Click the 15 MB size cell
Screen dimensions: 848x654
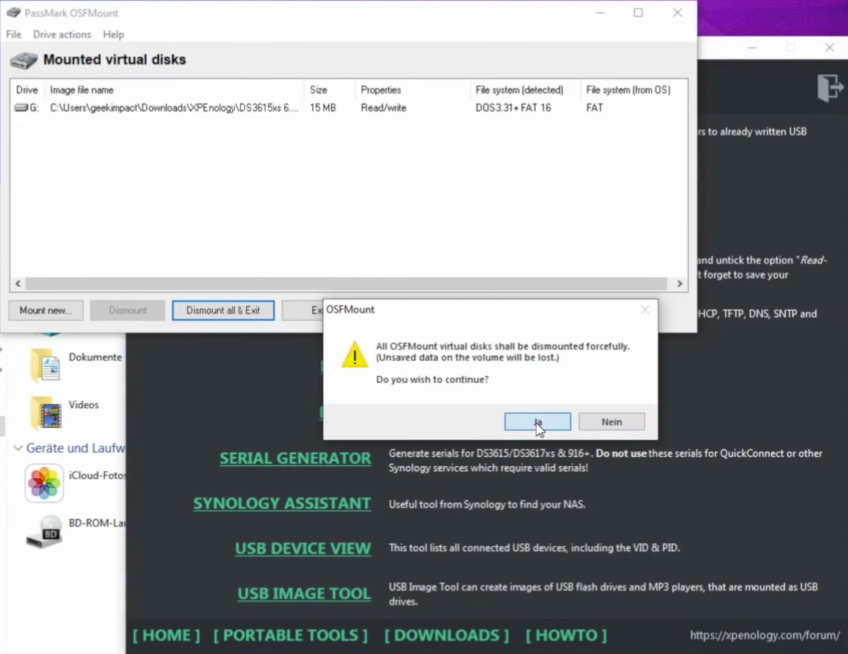click(323, 108)
